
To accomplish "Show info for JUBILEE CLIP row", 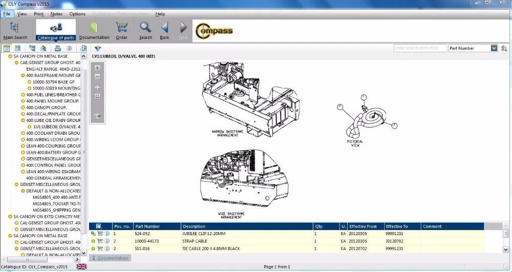I will (x=107, y=234).
